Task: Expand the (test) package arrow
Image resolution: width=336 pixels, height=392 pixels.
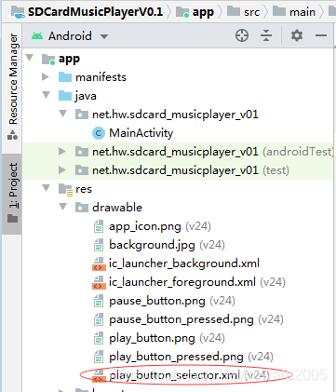Action: [62, 169]
